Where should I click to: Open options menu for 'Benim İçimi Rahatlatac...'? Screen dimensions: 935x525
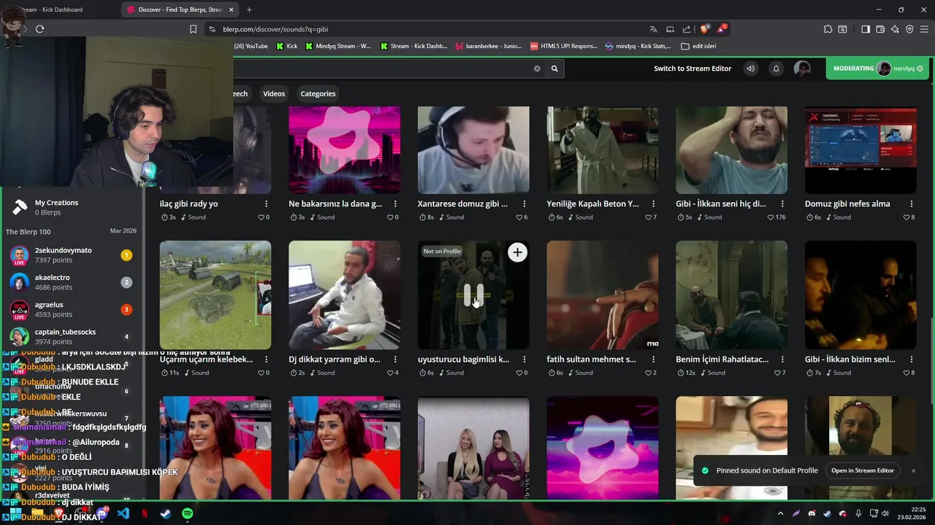pyautogui.click(x=782, y=359)
